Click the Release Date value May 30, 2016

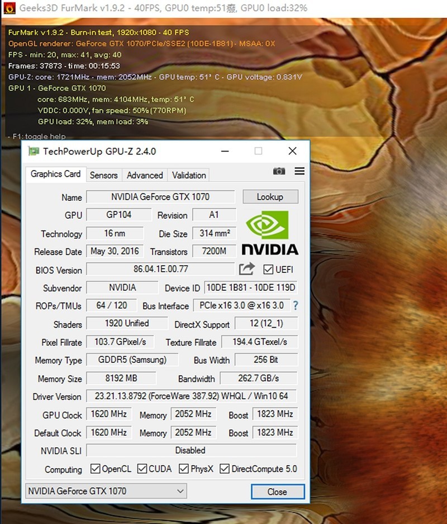click(x=115, y=251)
